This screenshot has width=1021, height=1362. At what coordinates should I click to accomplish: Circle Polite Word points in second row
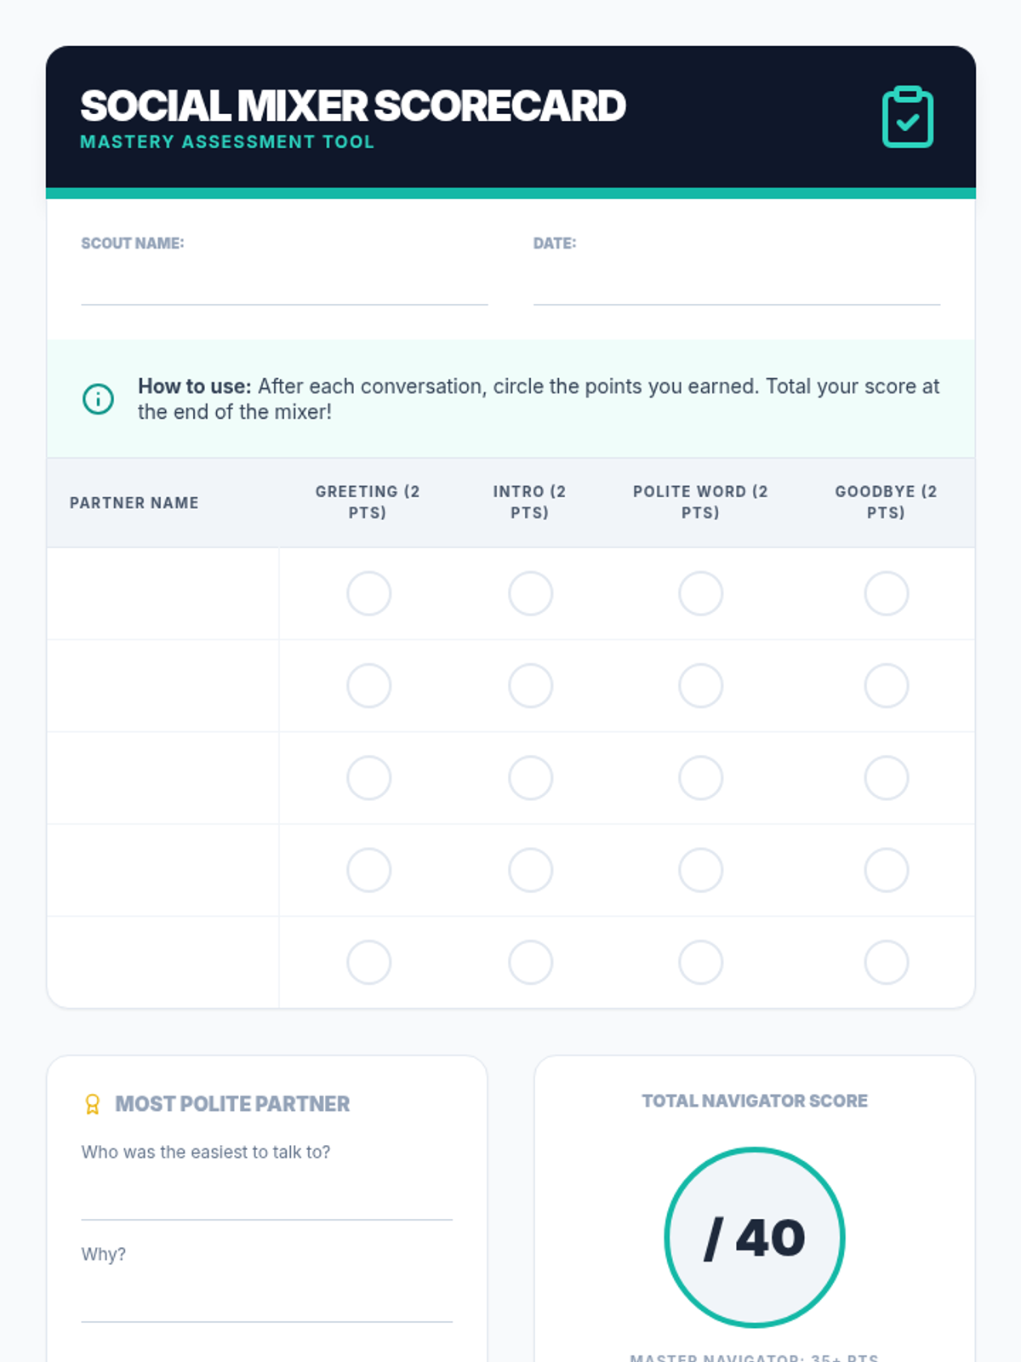(700, 685)
